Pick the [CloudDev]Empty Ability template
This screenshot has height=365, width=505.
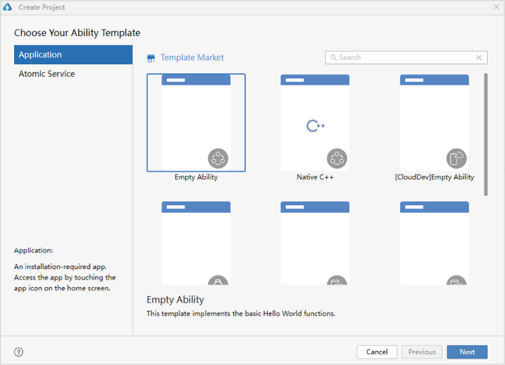pyautogui.click(x=435, y=123)
